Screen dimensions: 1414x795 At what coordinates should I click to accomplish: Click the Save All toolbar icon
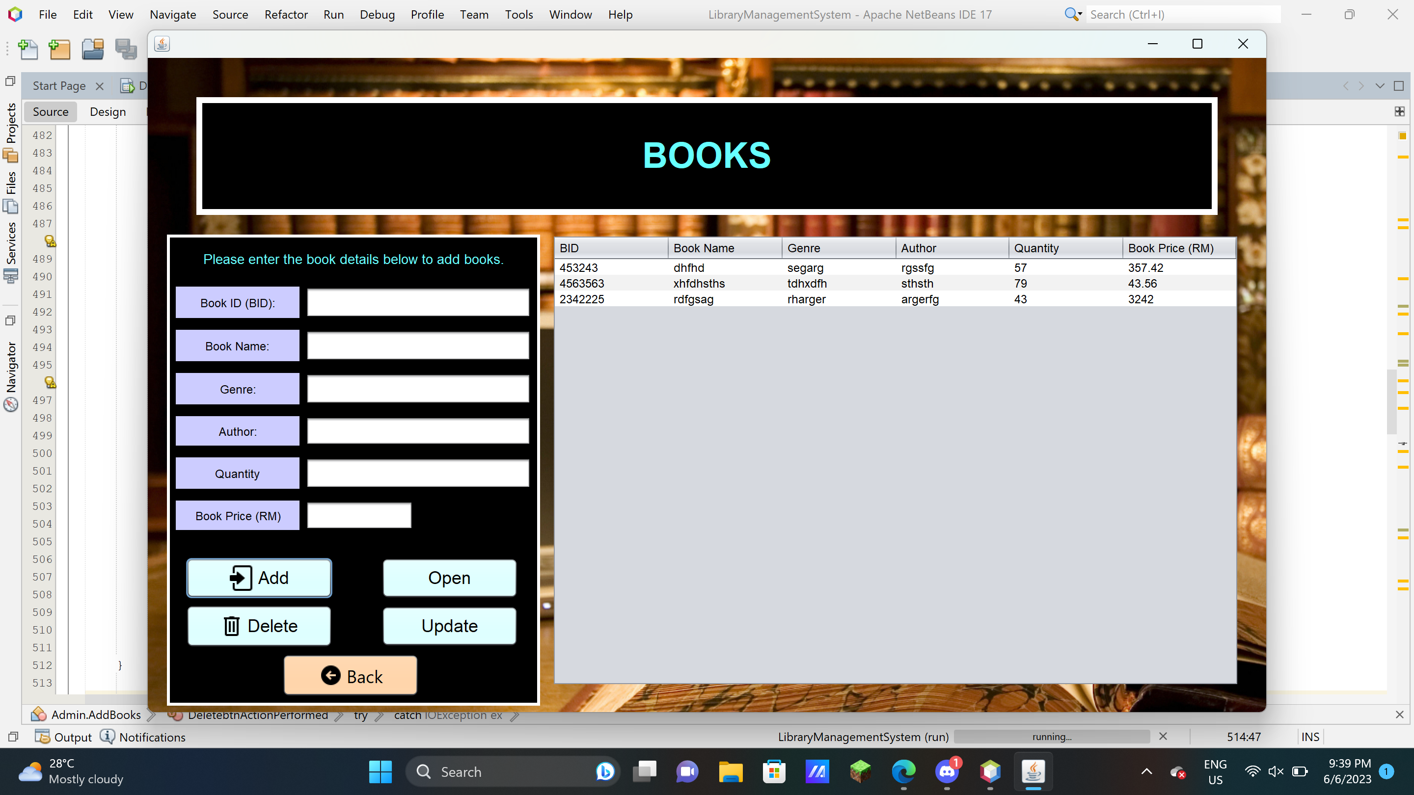[126, 50]
